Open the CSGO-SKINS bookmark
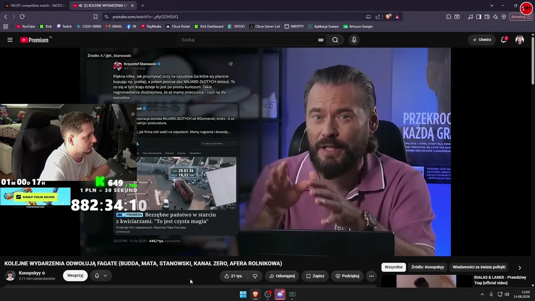Viewport: 535px width, 301px height. point(89,26)
